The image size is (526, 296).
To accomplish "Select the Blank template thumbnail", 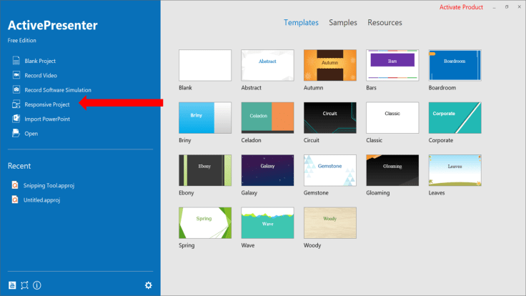I will click(205, 65).
